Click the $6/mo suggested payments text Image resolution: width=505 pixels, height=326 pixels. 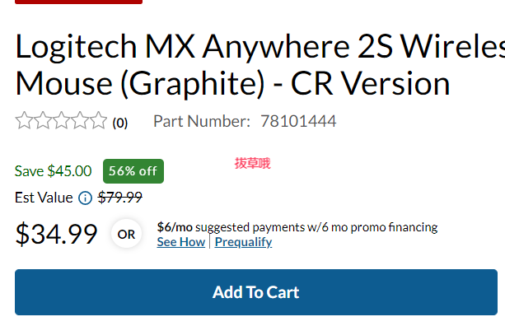click(x=297, y=227)
